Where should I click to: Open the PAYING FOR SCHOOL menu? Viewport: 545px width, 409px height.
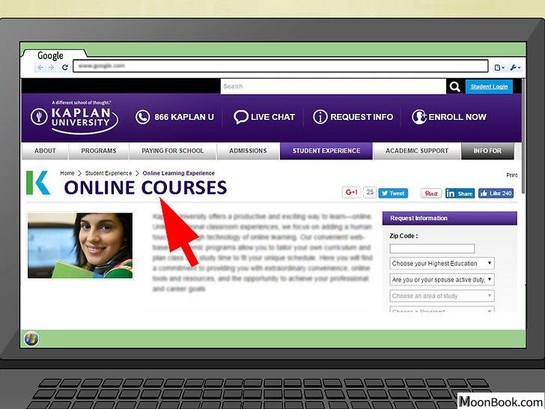[x=173, y=151]
